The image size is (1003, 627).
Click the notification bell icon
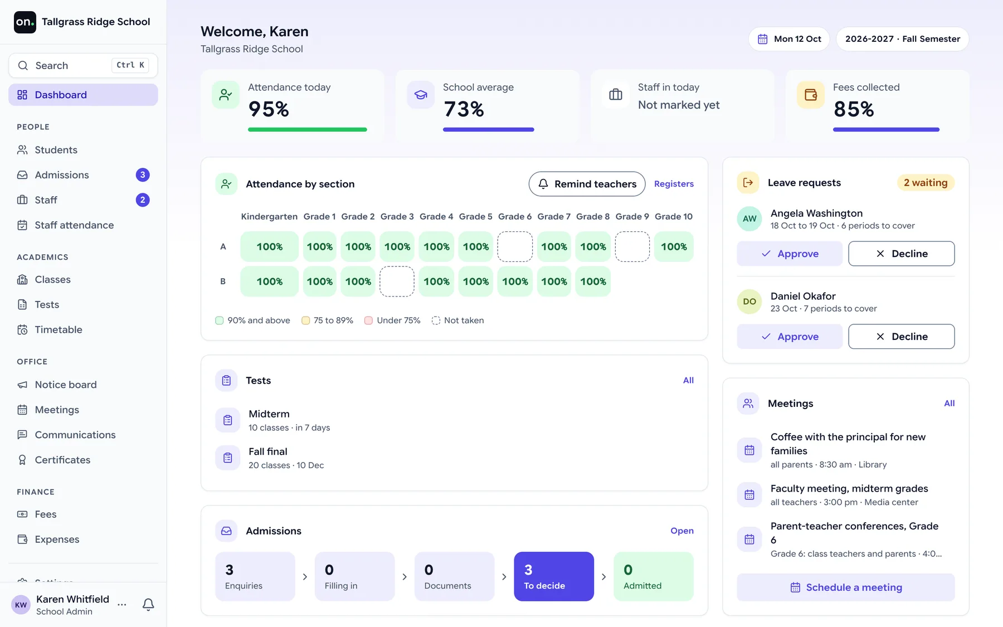click(148, 605)
